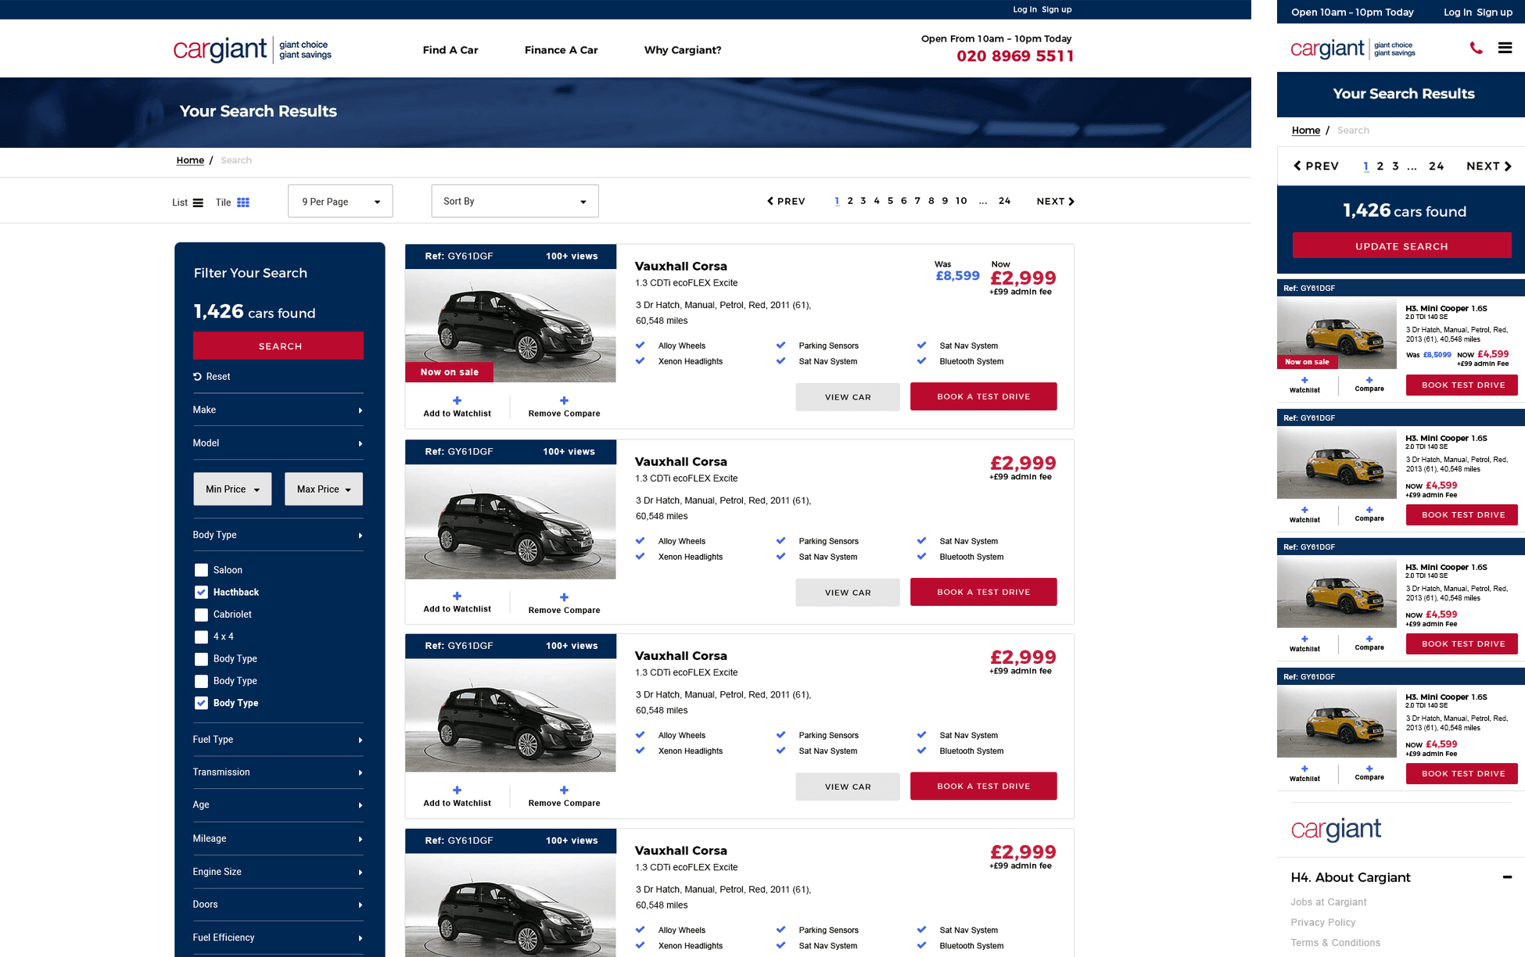1525x957 pixels.
Task: Click Home breadcrumb link on desktop
Action: [x=190, y=160]
